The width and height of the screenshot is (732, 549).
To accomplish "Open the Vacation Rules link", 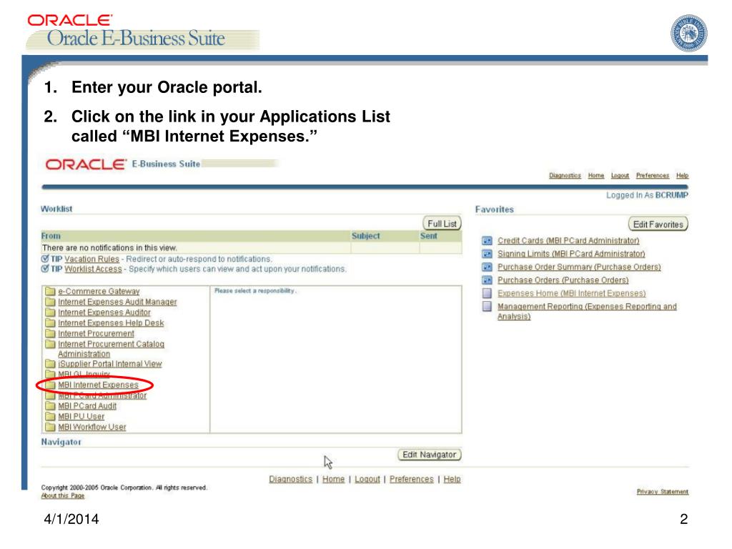I will coord(91,259).
